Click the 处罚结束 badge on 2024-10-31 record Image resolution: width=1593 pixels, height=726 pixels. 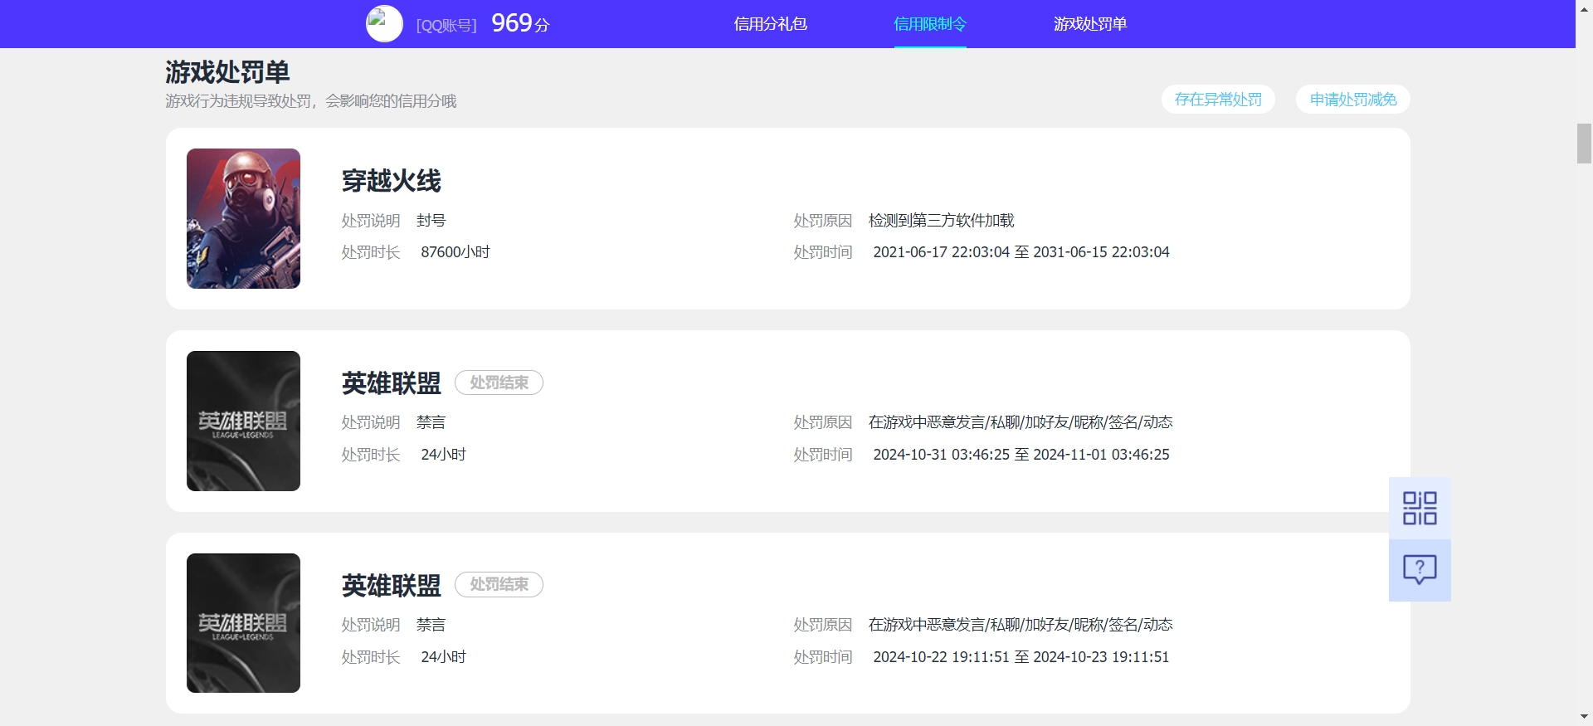(x=499, y=382)
